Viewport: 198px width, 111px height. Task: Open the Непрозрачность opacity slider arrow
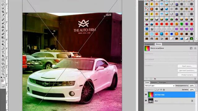click(x=196, y=86)
